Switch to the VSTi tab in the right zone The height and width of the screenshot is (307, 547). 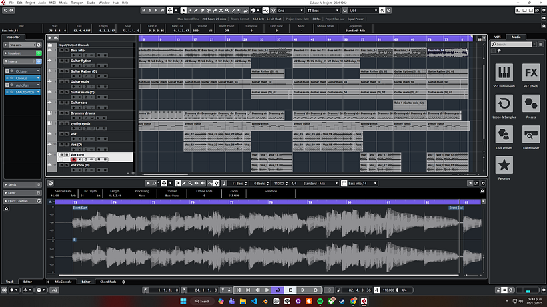[498, 37]
